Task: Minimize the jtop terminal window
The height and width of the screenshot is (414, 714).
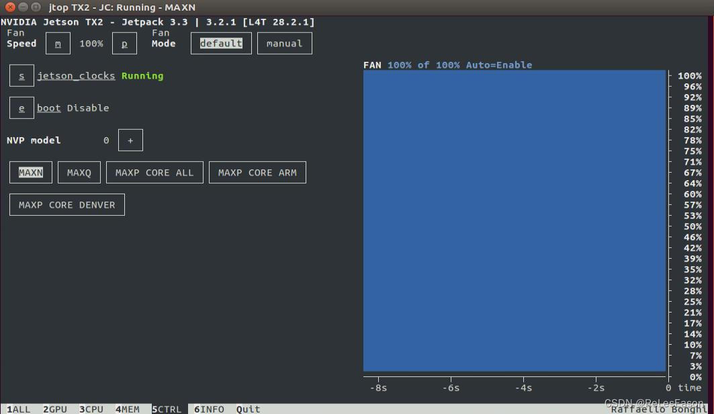Action: pos(23,7)
